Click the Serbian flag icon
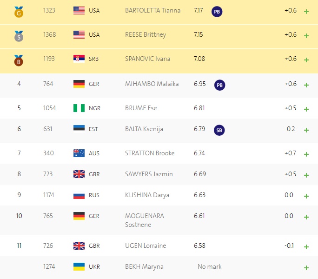This screenshot has height=279, width=318. [79, 59]
